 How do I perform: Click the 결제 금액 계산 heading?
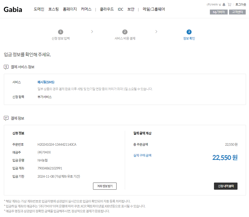click(x=142, y=133)
